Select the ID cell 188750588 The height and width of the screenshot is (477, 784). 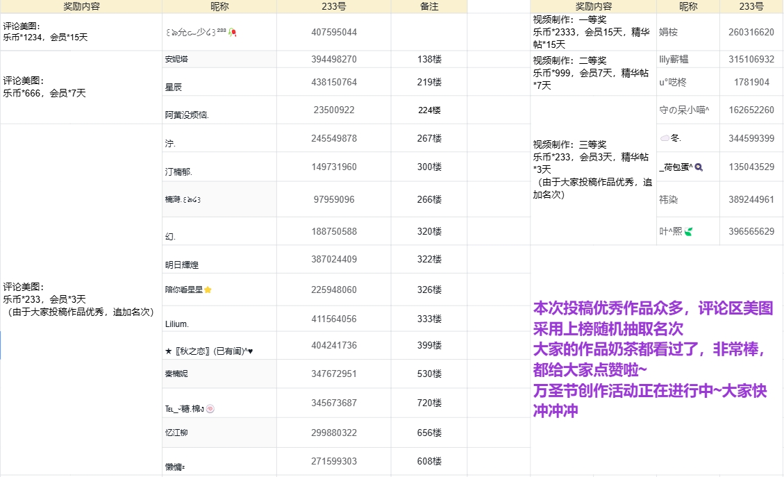[334, 231]
